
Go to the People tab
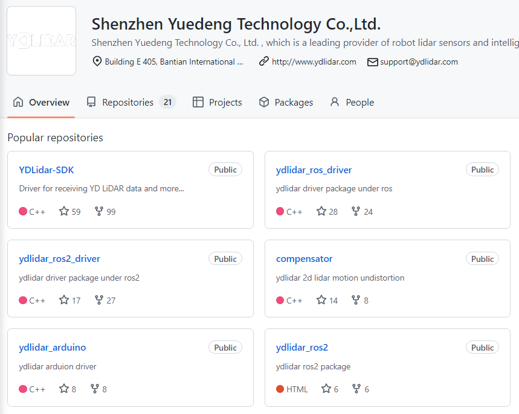(x=352, y=102)
